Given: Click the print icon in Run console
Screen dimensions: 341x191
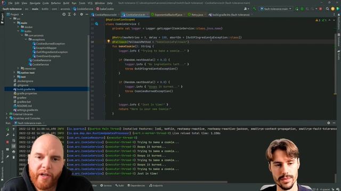Looking at the screenshot, I should click(13, 152).
